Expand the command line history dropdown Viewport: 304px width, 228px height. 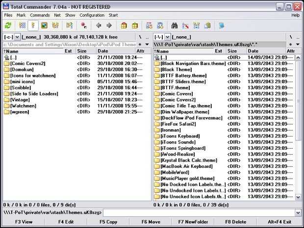click(298, 213)
